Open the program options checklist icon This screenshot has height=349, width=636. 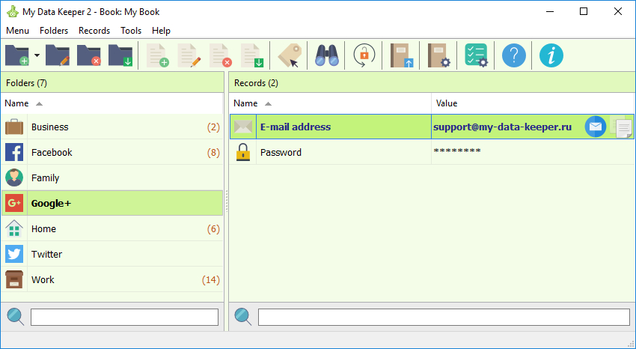pos(476,55)
